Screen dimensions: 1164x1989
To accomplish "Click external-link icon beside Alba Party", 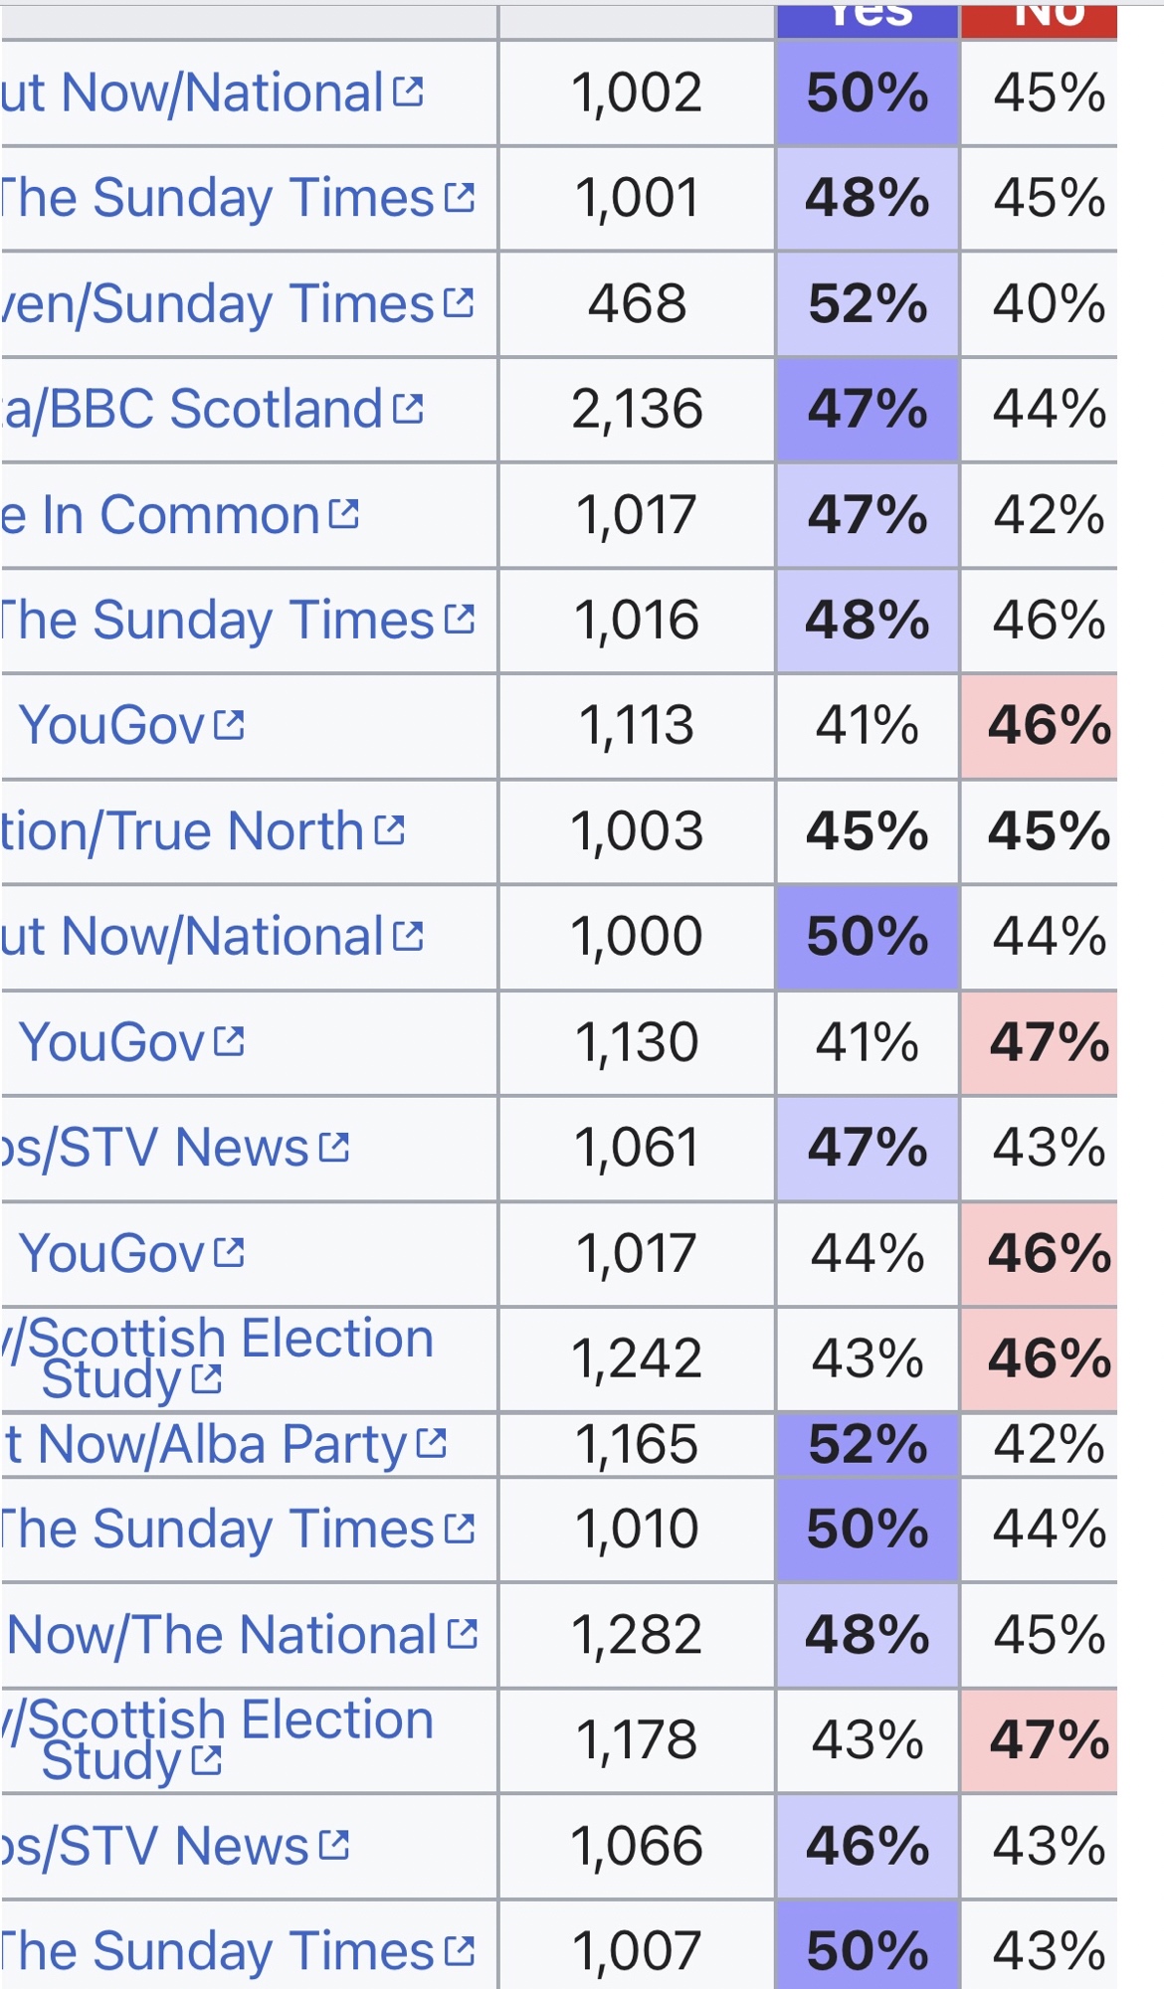I will tap(432, 1443).
